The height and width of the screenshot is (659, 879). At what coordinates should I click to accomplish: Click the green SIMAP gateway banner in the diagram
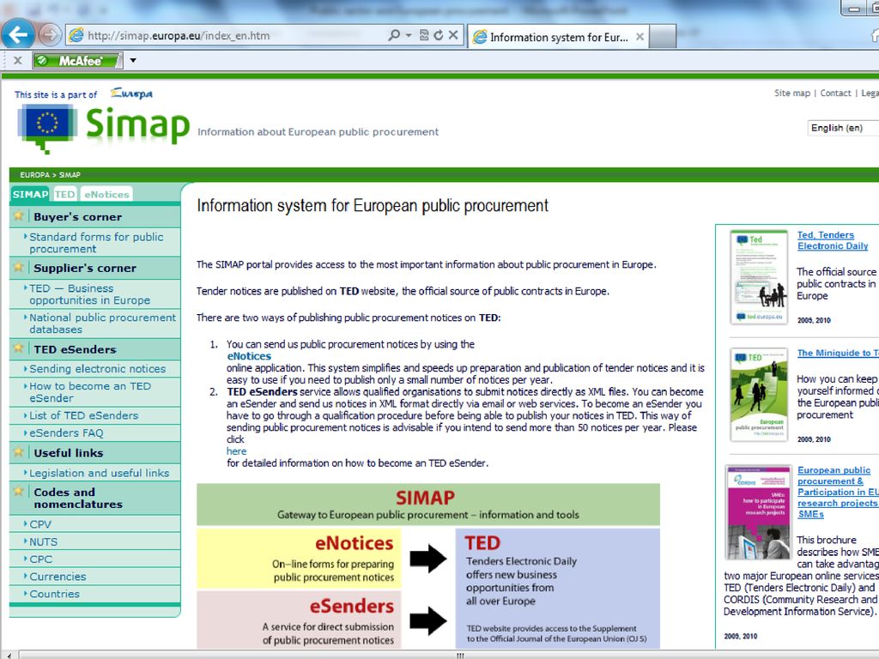tap(428, 505)
